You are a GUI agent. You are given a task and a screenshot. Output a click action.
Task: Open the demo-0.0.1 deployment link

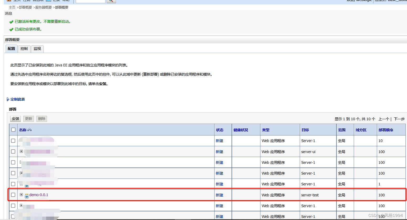[x=39, y=195]
